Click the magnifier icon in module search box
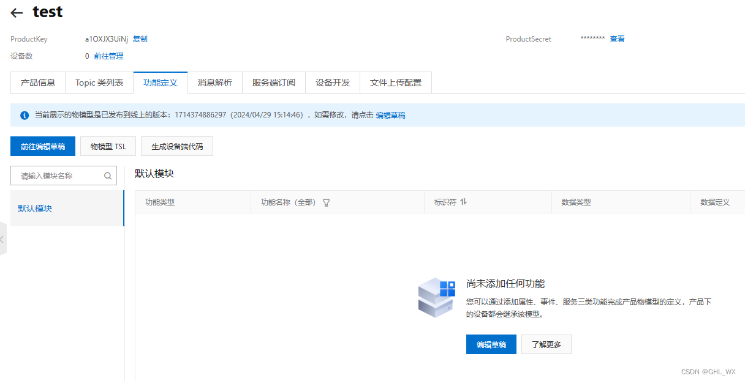 pyautogui.click(x=107, y=176)
